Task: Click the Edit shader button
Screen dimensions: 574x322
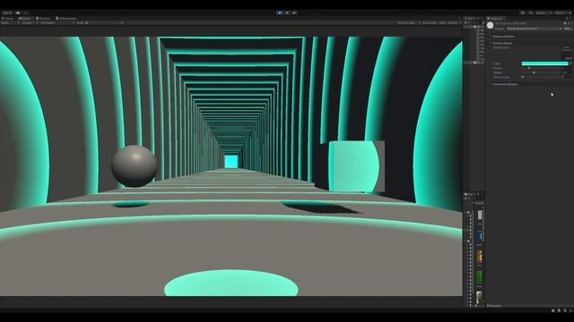Action: (x=568, y=29)
